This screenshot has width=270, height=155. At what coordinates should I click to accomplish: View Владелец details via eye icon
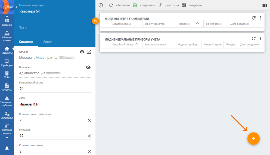[88, 67]
